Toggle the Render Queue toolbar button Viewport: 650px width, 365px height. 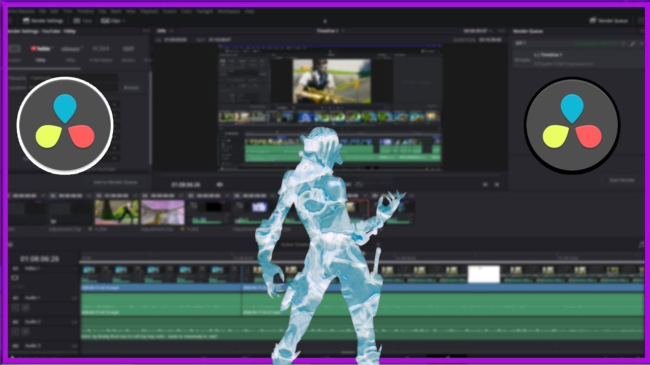[609, 21]
